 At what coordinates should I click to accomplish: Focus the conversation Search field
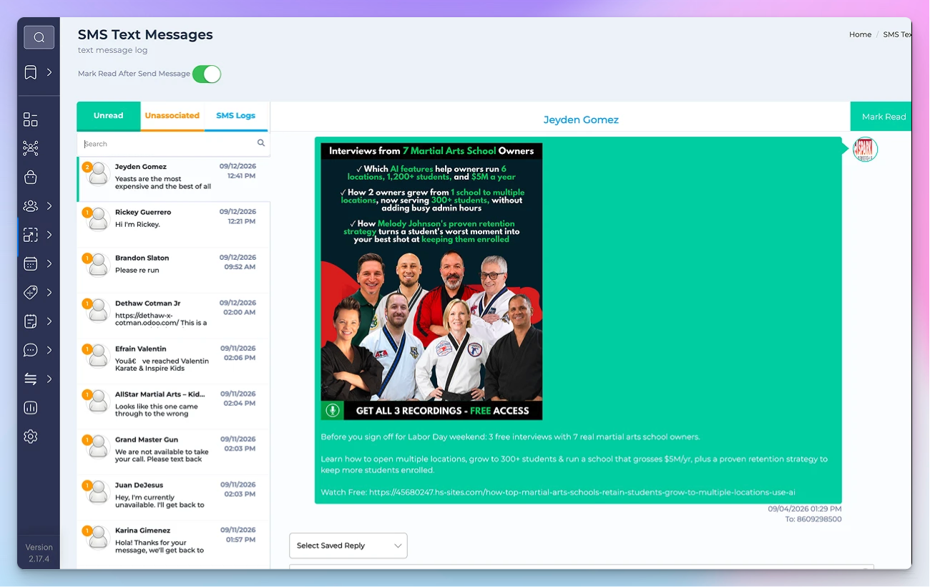click(x=173, y=144)
